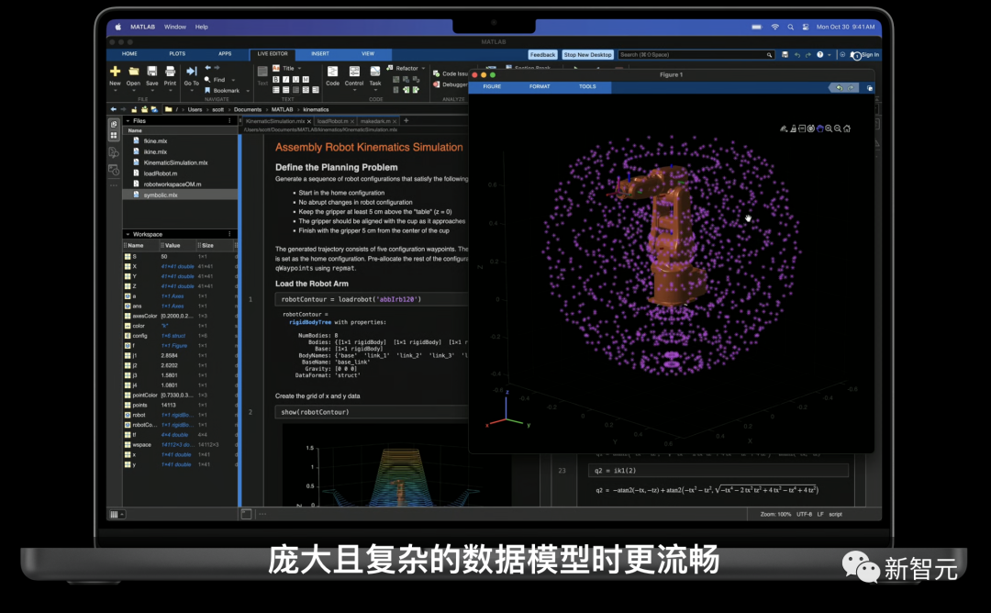Click the New file plus icon
The width and height of the screenshot is (991, 613).
115,72
